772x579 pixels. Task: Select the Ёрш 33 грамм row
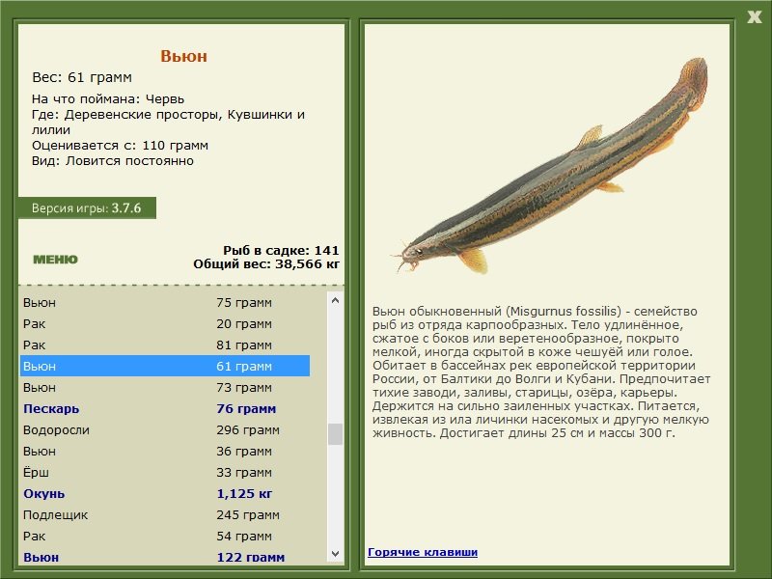pos(165,472)
